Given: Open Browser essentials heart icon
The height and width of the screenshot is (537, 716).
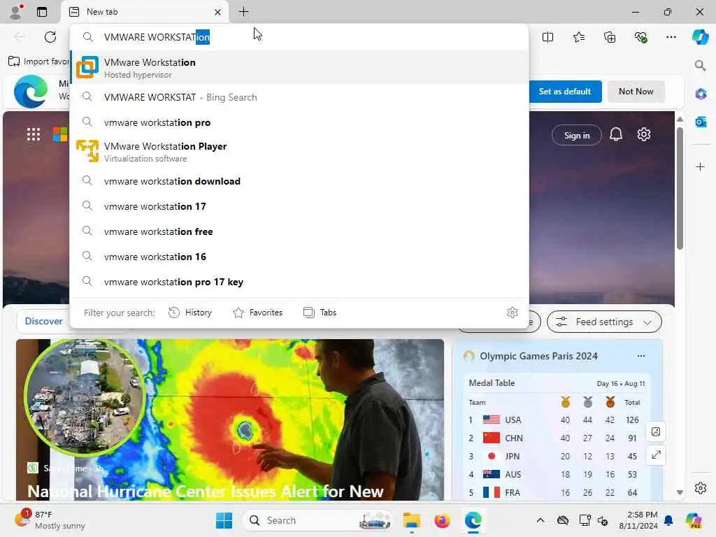Looking at the screenshot, I should pos(640,37).
